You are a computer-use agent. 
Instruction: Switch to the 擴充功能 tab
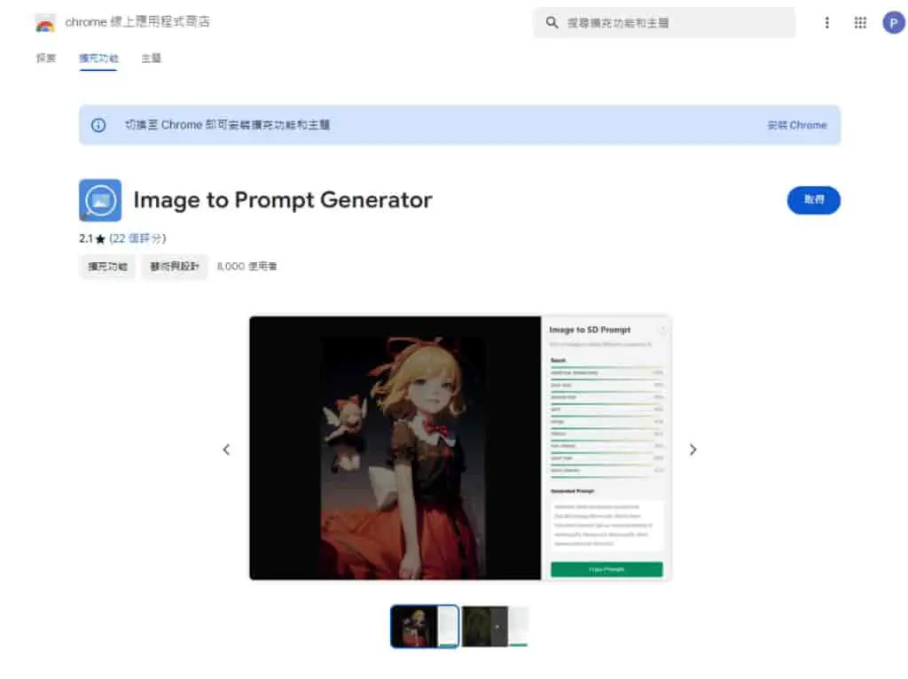point(98,59)
